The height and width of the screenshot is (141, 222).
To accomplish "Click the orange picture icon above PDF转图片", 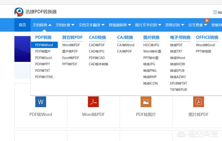I will point(146,102).
